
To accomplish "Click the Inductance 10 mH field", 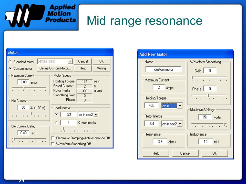I will [205, 142].
